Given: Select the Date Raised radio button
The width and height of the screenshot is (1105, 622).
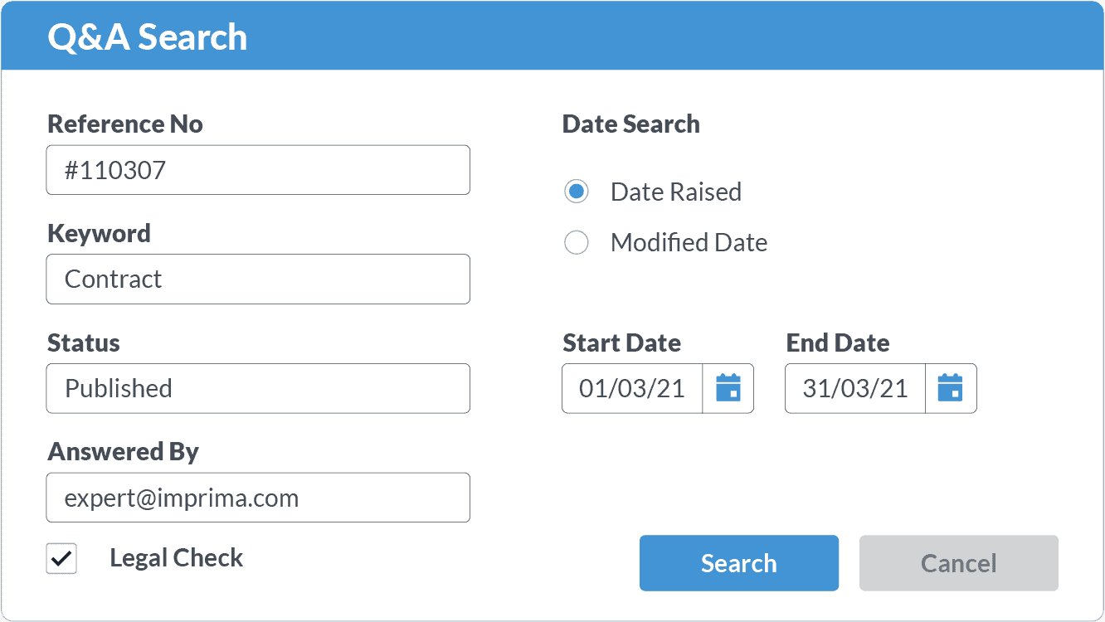Looking at the screenshot, I should point(577,192).
